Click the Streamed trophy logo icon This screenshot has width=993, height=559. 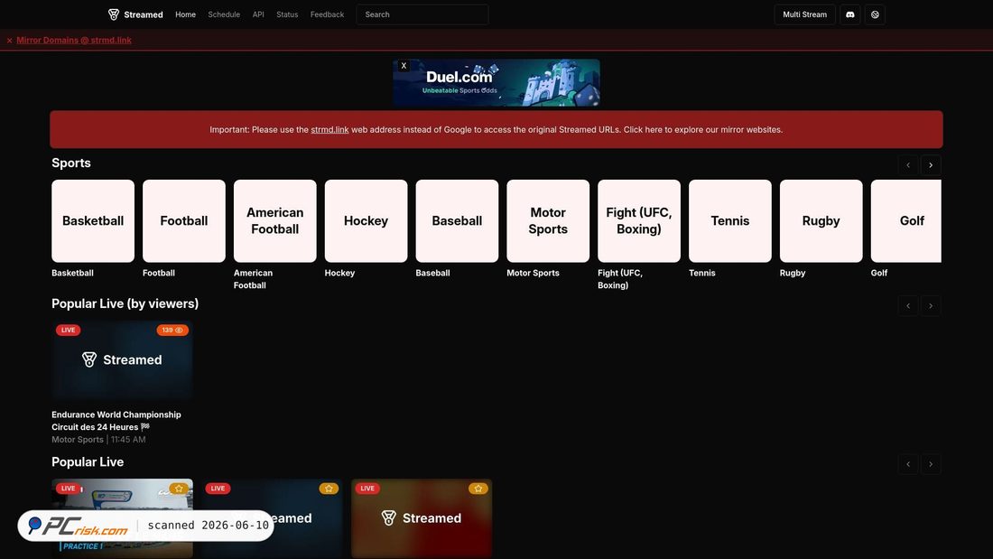114,14
